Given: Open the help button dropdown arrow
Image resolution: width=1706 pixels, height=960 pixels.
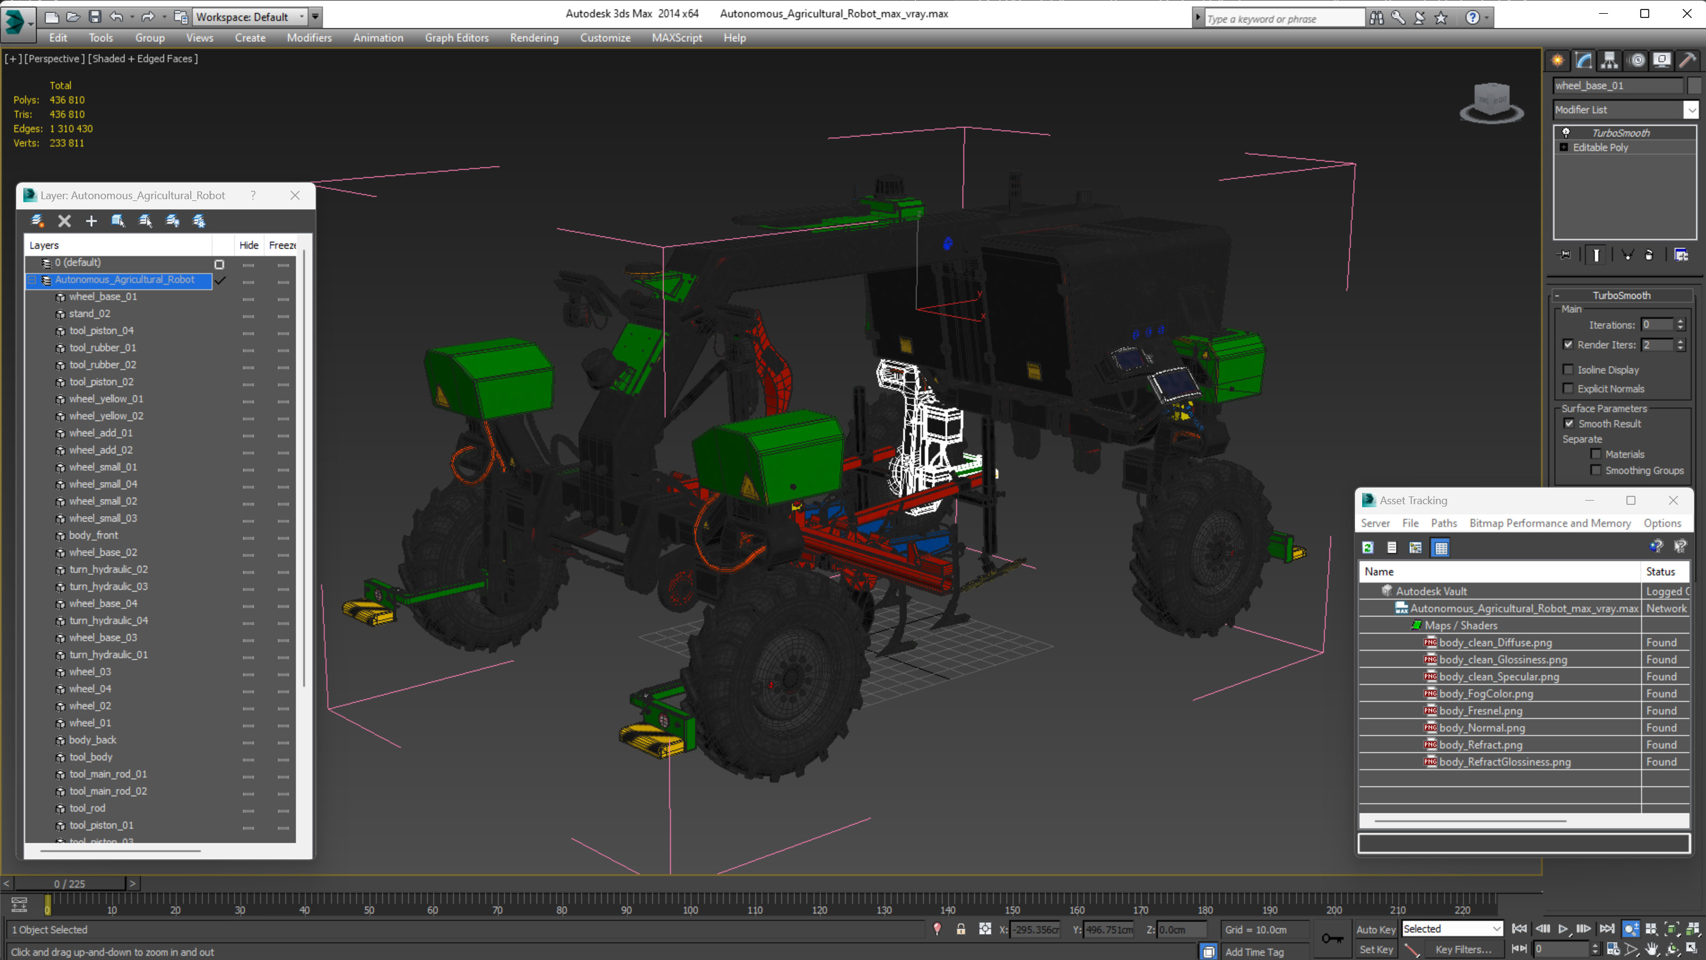Looking at the screenshot, I should 1487,18.
